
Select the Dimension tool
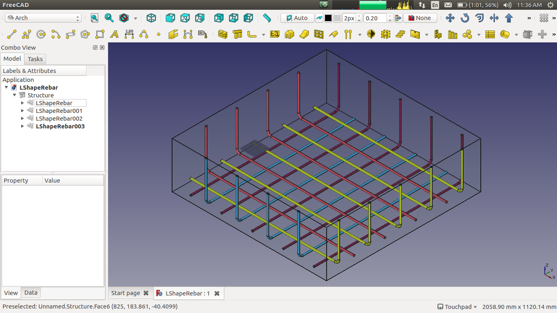tap(129, 34)
